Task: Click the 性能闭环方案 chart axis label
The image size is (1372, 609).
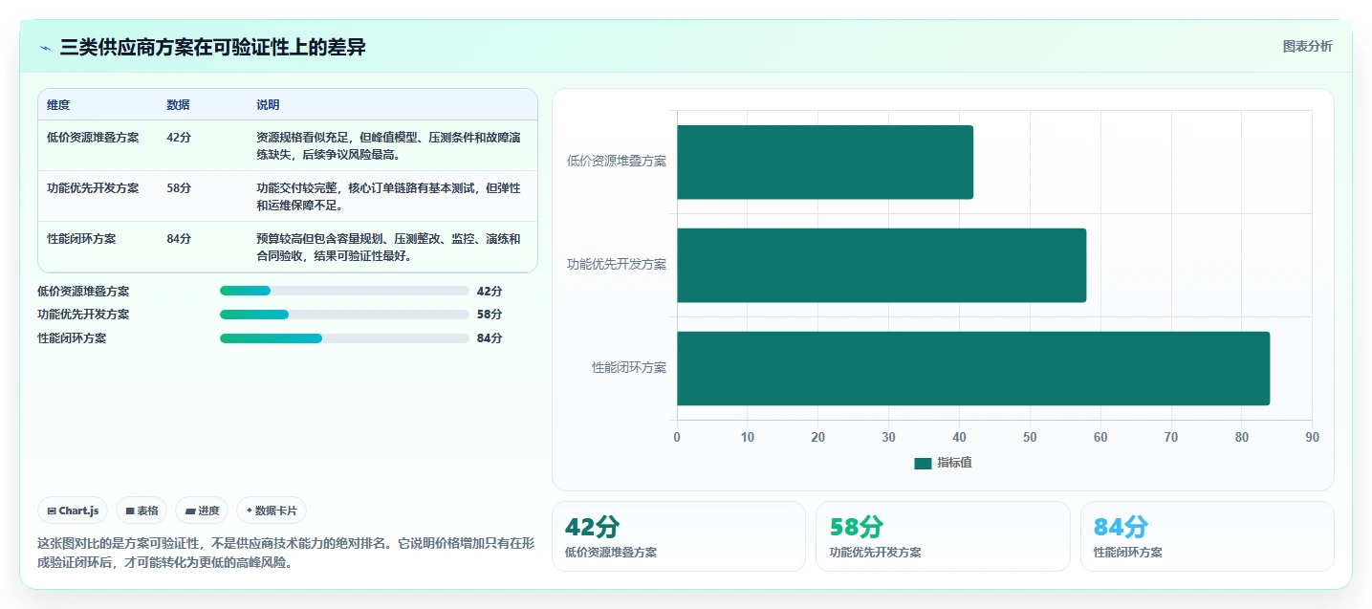Action: (629, 368)
